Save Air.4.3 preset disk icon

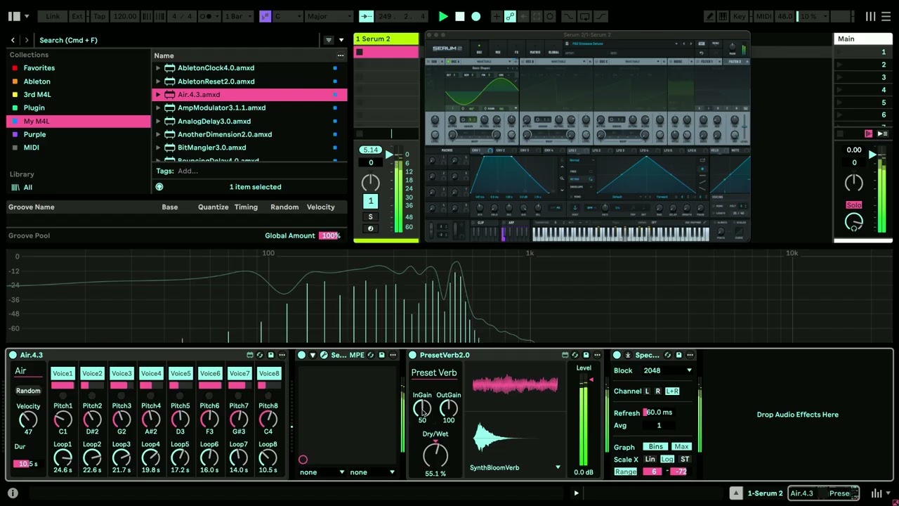(x=271, y=355)
